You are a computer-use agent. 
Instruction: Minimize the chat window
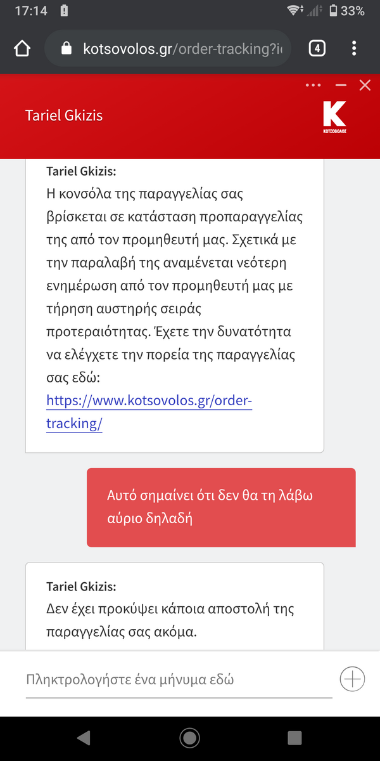click(x=341, y=85)
